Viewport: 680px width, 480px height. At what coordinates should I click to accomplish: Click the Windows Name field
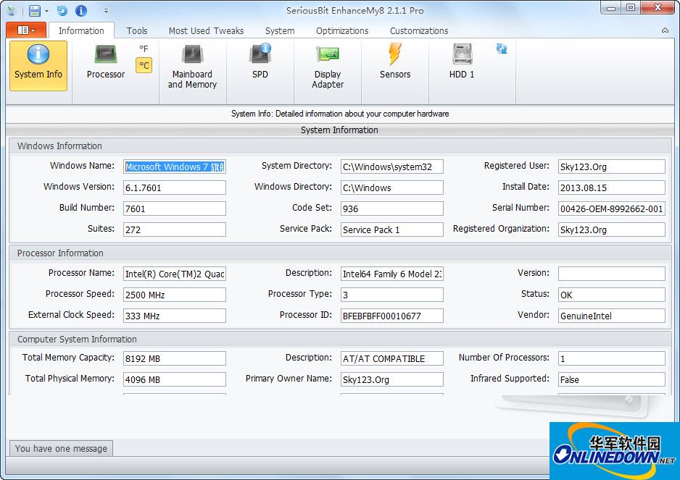(x=174, y=167)
